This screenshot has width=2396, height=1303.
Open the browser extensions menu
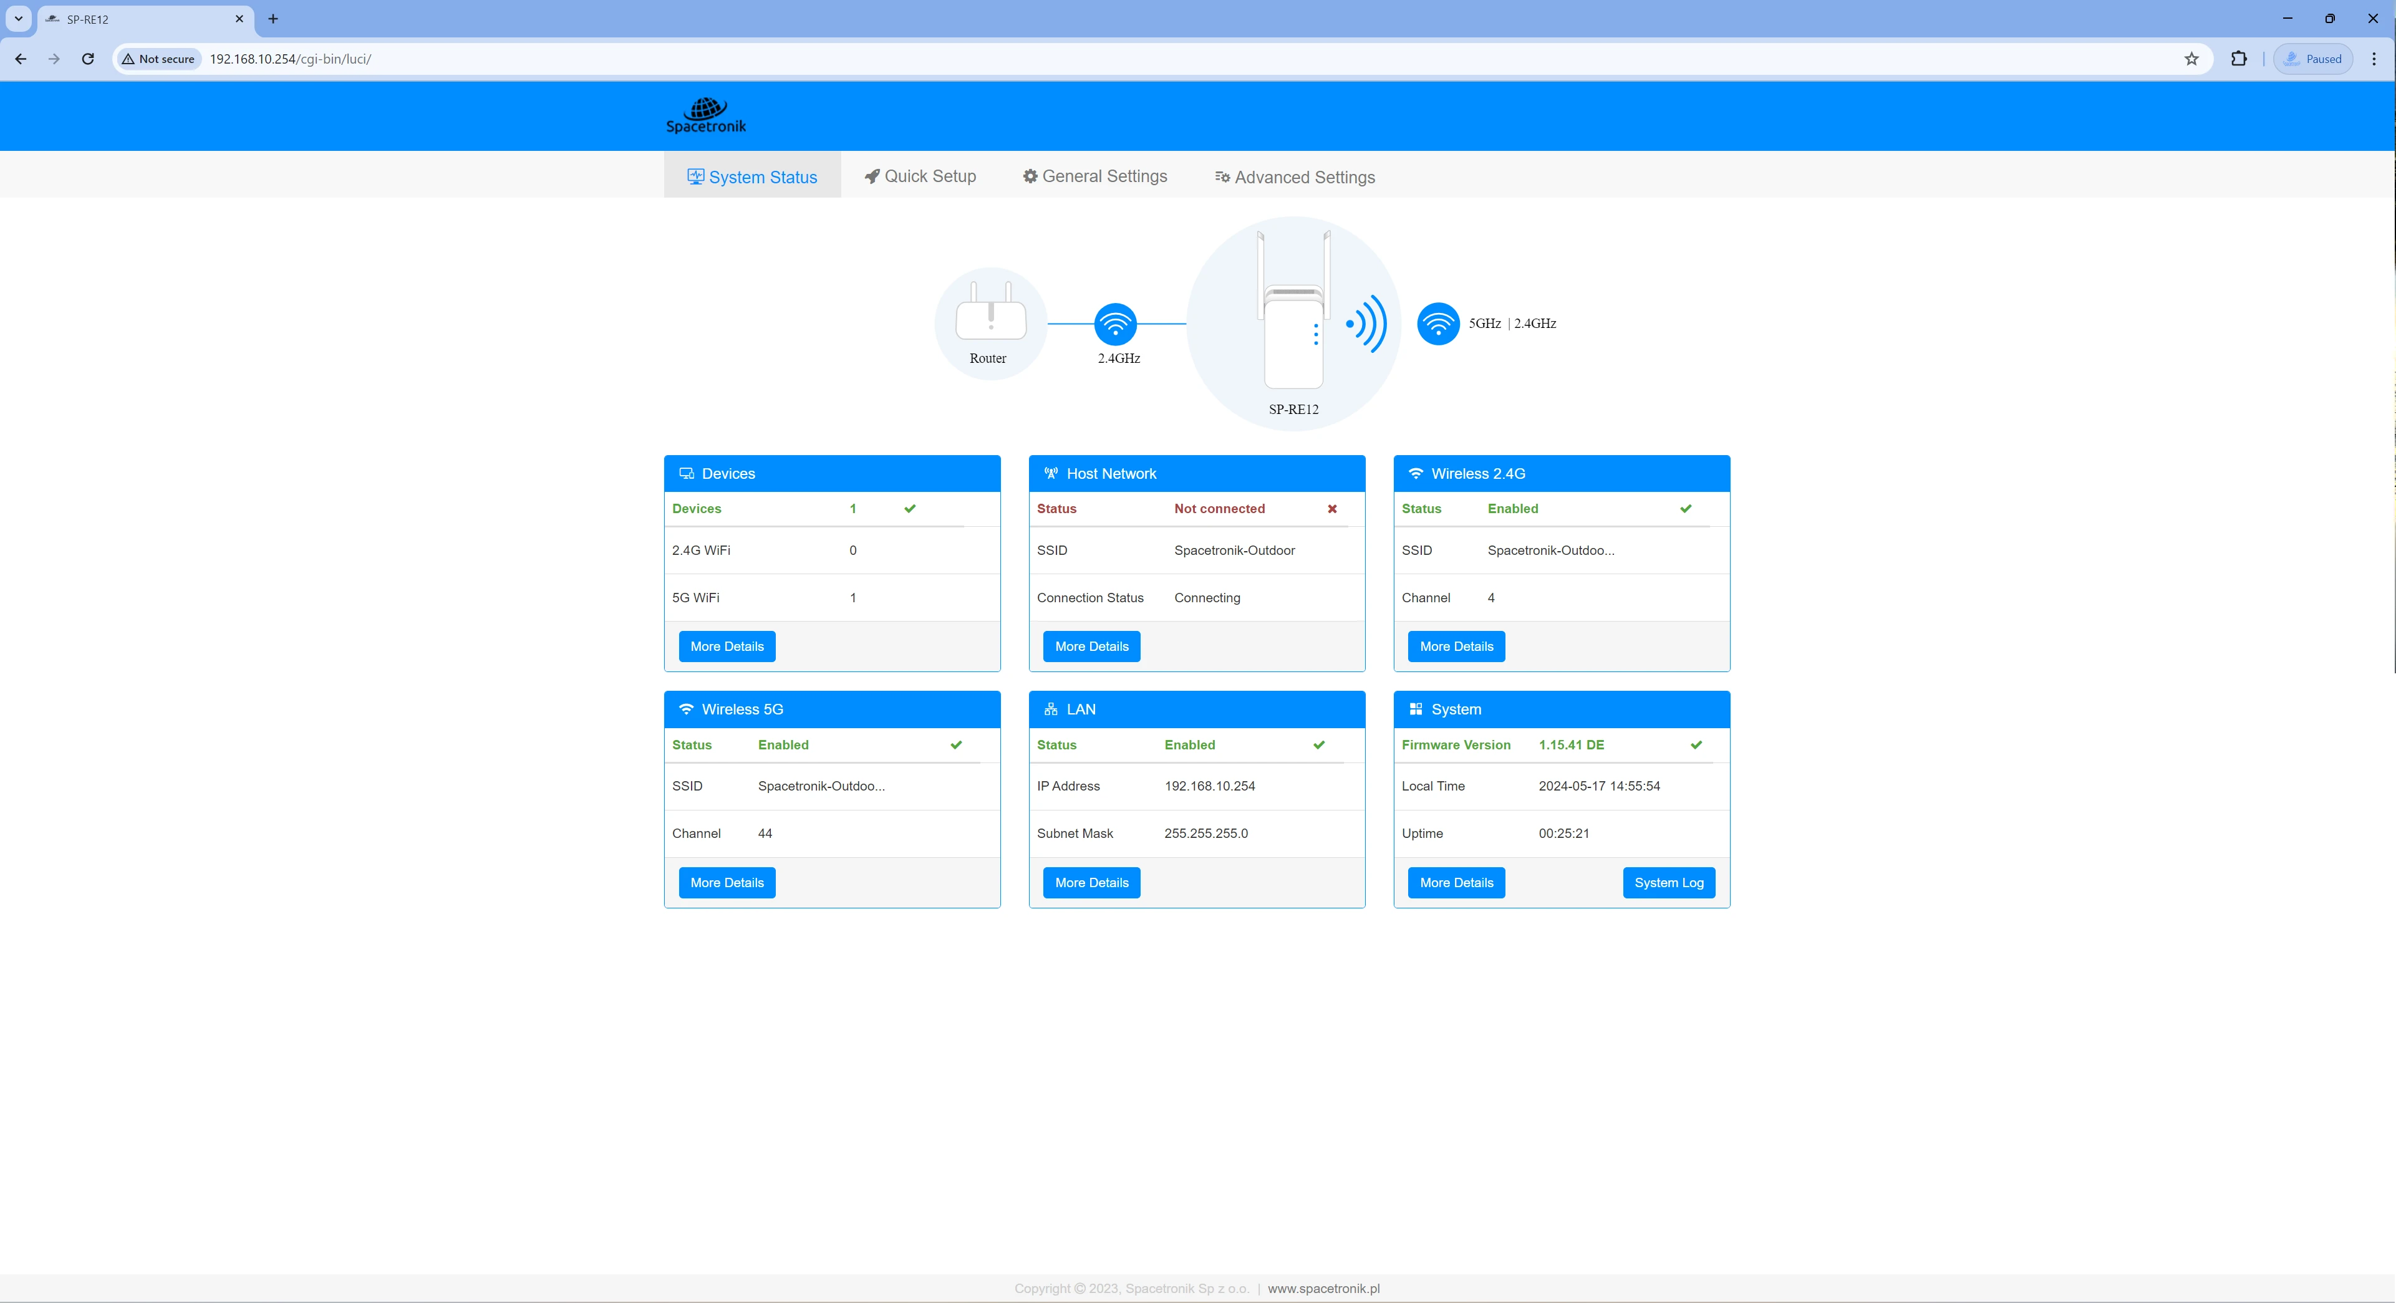pyautogui.click(x=2238, y=59)
